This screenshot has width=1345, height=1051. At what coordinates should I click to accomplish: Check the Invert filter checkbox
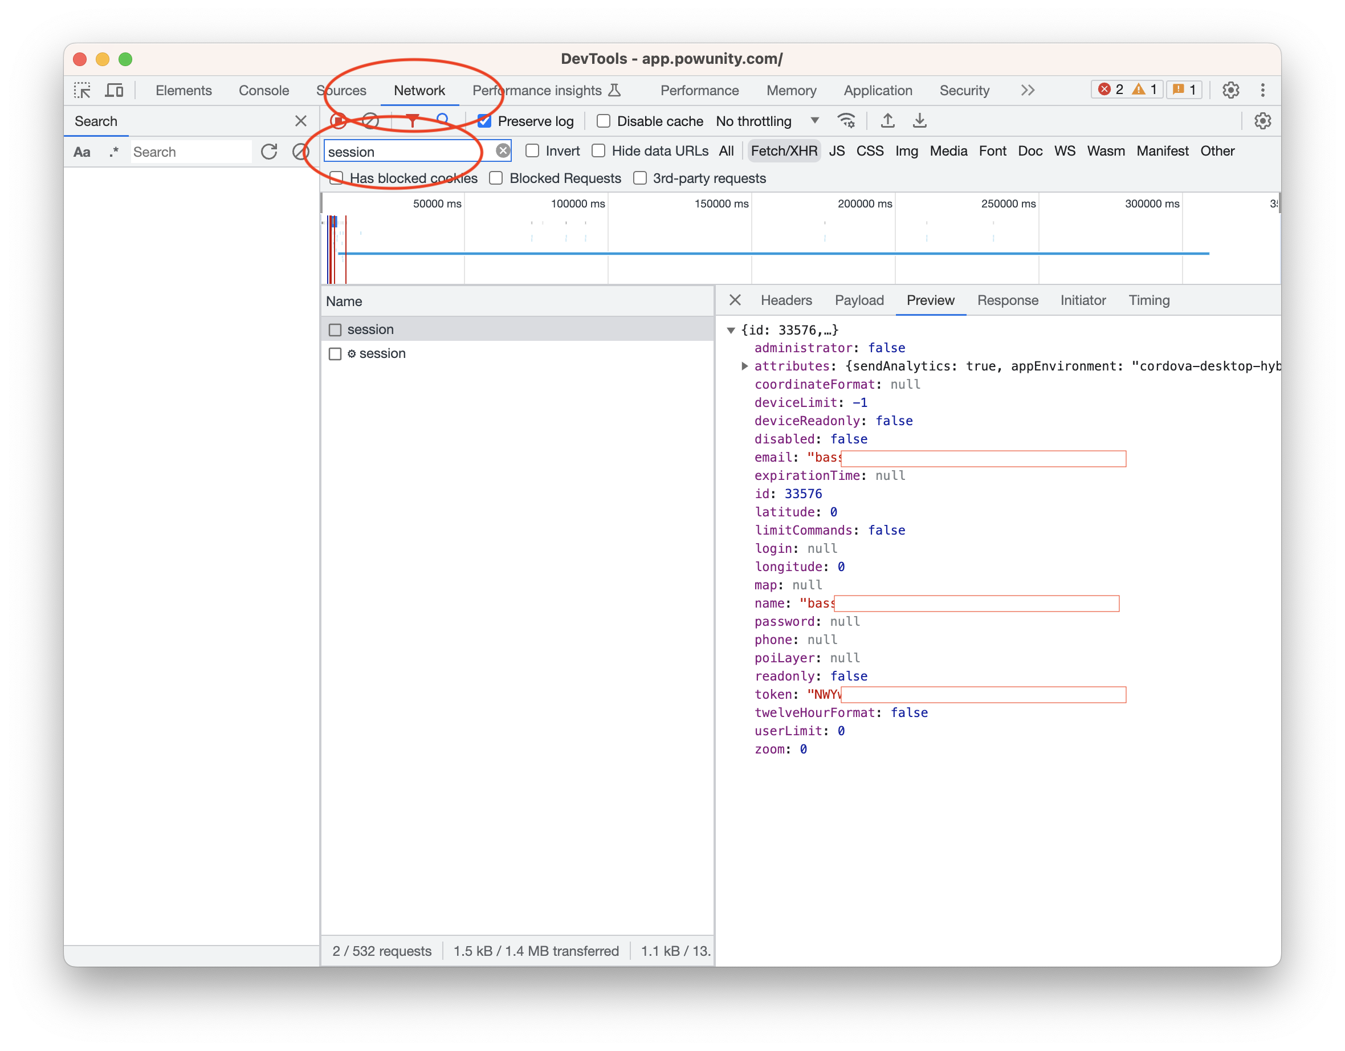click(x=532, y=151)
